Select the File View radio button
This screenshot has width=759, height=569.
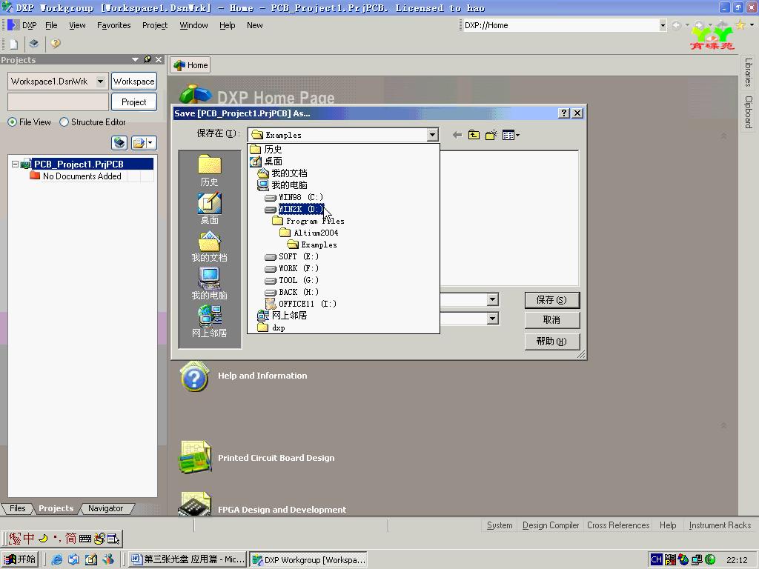(x=12, y=122)
